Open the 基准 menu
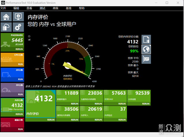 pos(69,8)
